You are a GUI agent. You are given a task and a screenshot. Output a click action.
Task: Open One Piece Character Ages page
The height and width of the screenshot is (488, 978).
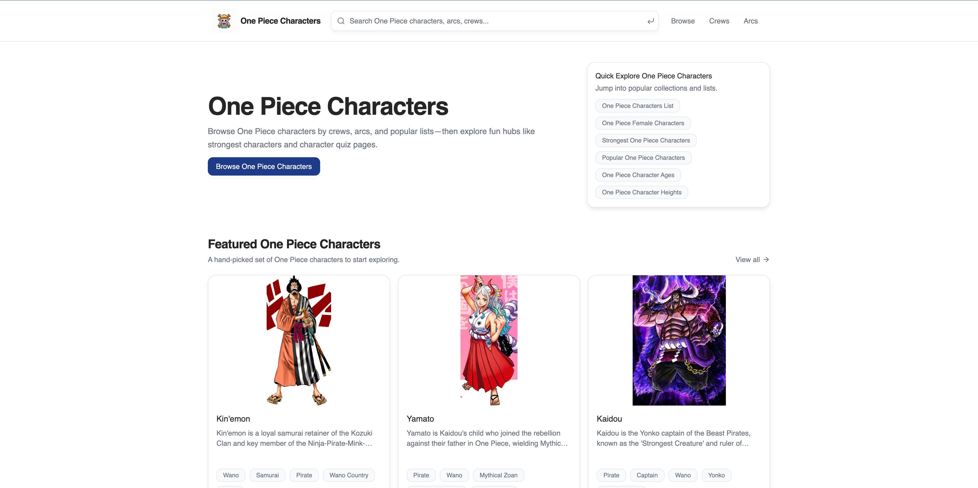point(638,175)
